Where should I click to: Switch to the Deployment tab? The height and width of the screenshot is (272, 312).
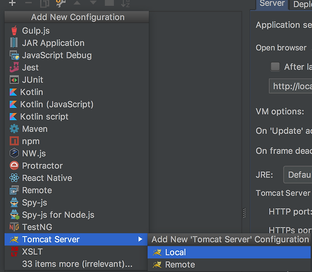301,4
